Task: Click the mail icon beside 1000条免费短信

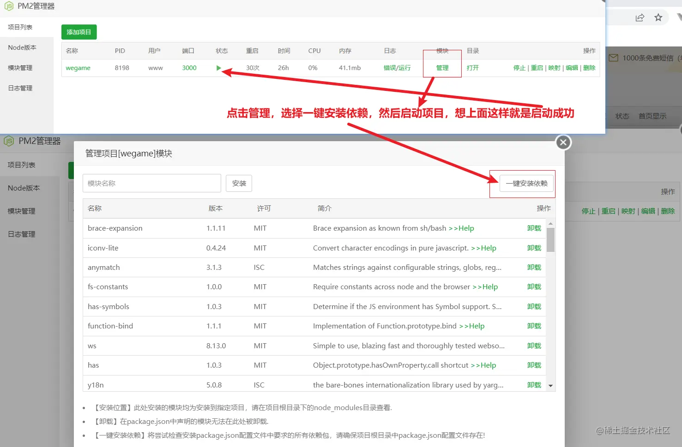Action: point(613,58)
